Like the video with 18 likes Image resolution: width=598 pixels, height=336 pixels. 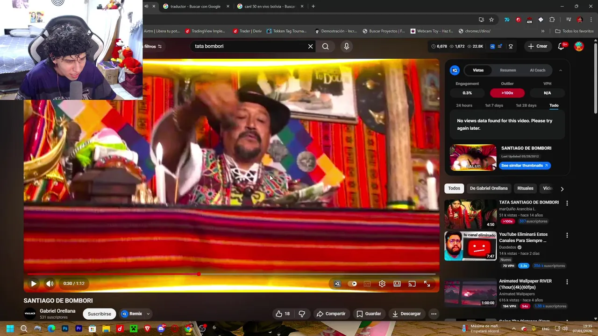click(283, 314)
